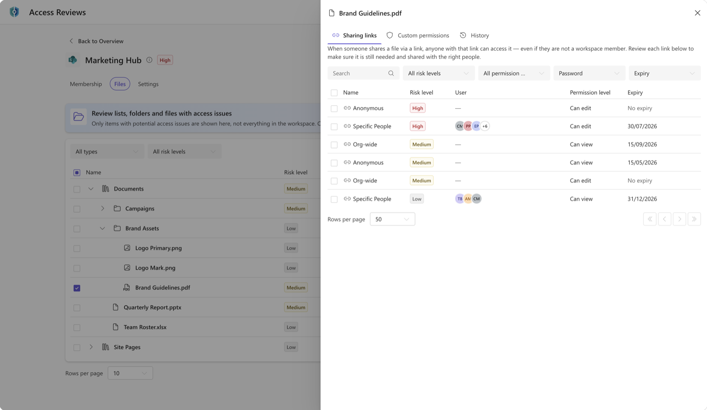Viewport: 707px width, 410px height.
Task: Uncheck the Brand Guidelines.pdf file checkbox
Action: tap(77, 288)
